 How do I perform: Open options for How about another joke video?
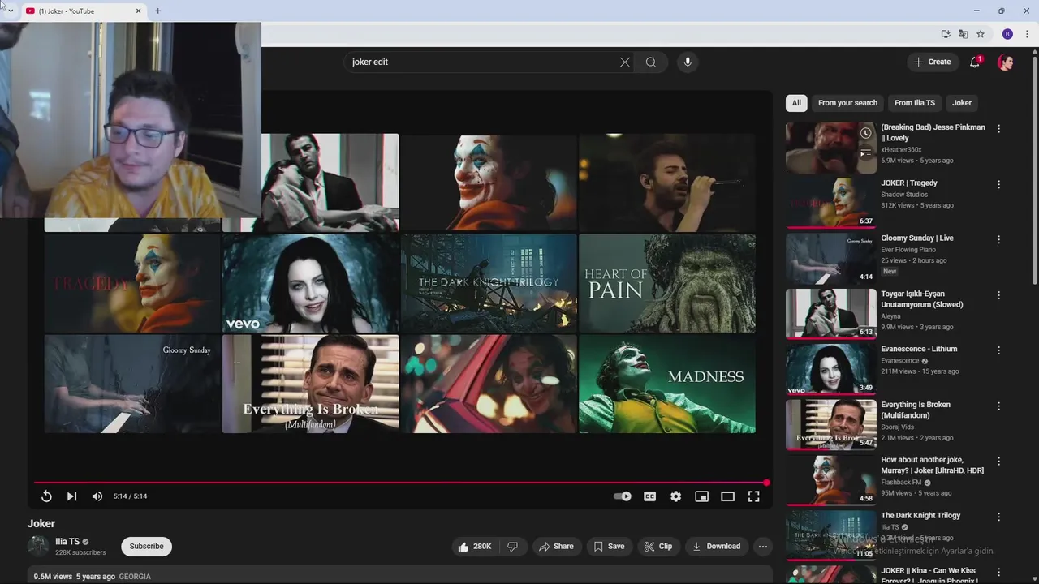998,461
